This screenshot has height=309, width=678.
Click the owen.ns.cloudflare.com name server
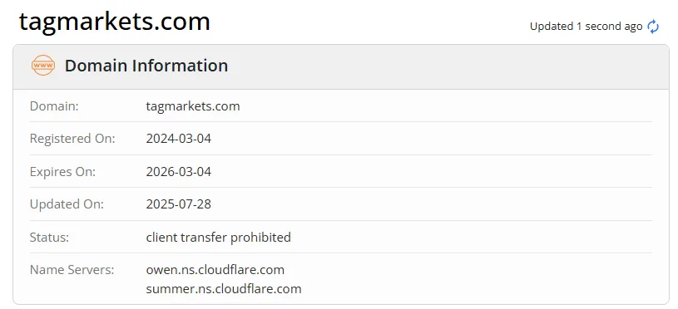tap(215, 270)
